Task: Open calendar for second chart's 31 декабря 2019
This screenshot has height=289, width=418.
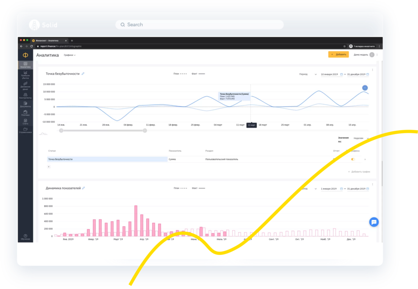Action: (x=367, y=189)
